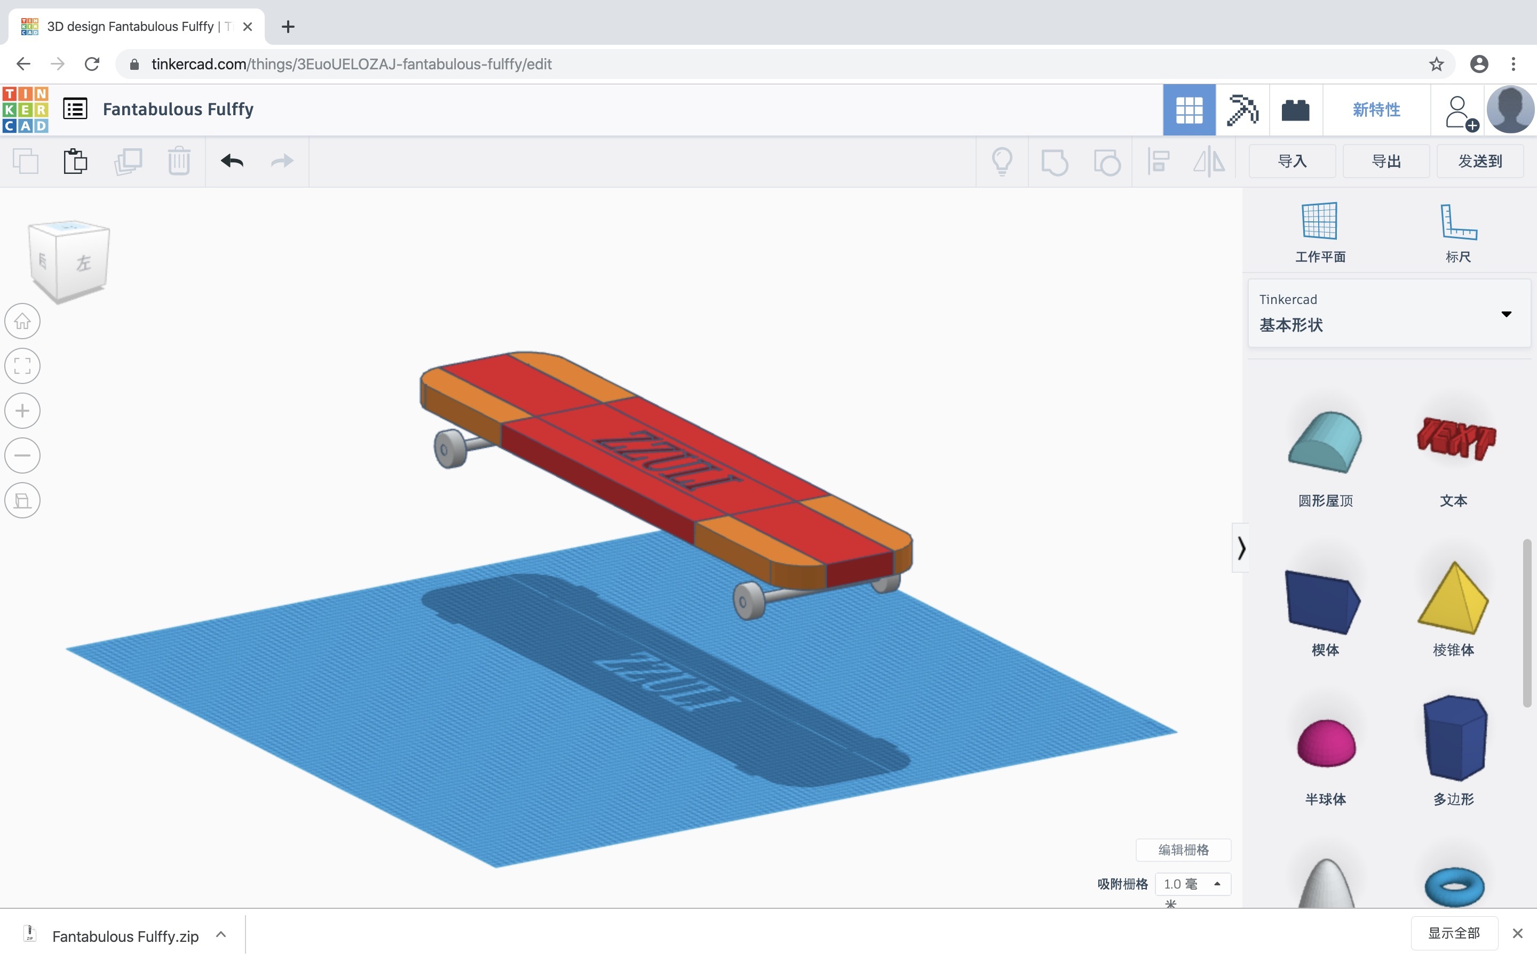Select the 标尺 ruler tool

point(1457,232)
